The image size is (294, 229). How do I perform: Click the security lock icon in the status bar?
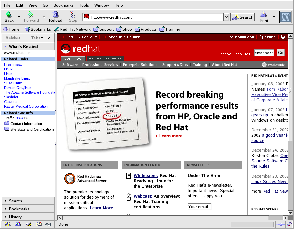tap(289, 224)
